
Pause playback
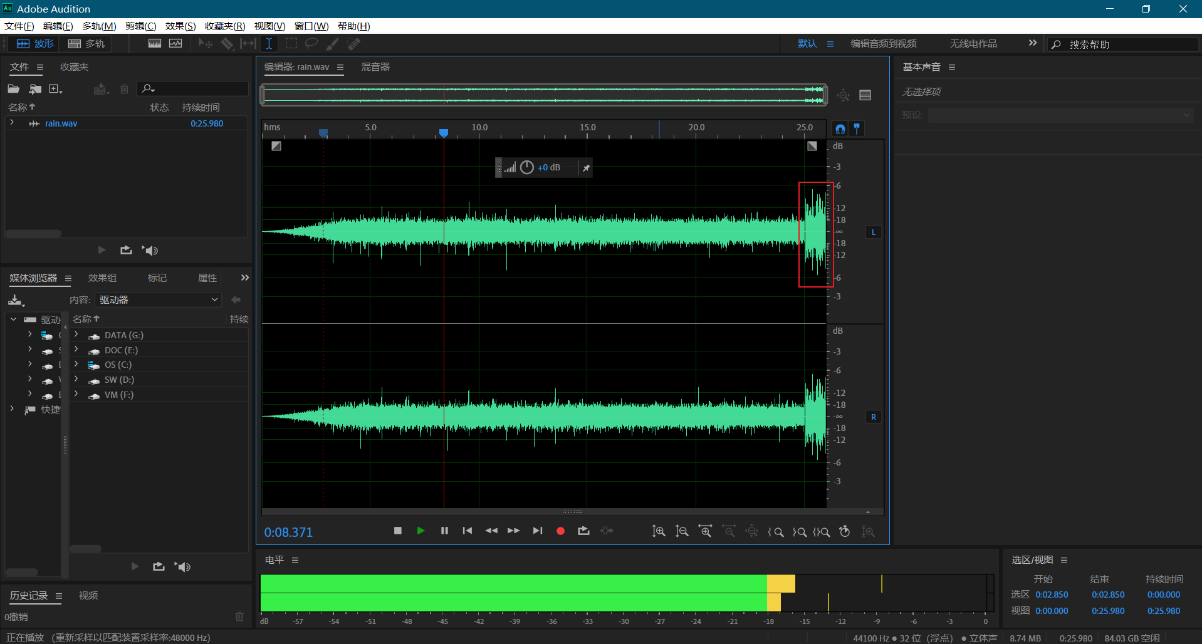pyautogui.click(x=444, y=531)
